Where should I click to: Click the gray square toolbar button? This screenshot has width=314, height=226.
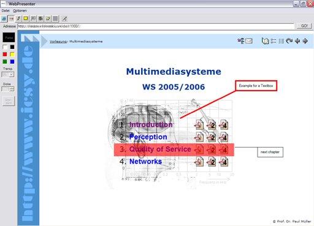point(55,19)
